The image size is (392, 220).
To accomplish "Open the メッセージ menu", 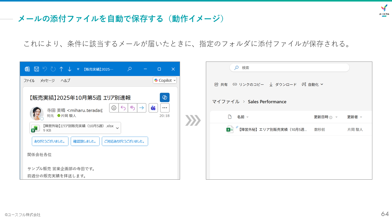I will (47, 81).
